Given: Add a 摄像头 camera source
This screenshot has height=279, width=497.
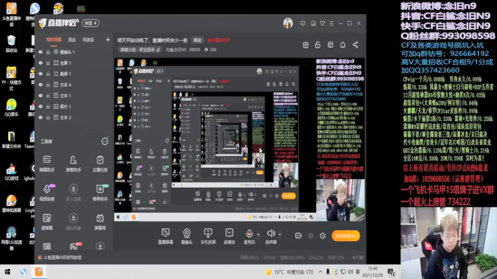Looking at the screenshot, I should [187, 236].
